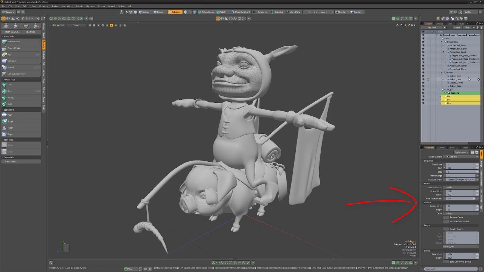This screenshot has width=484, height=272.
Task: Select the Element Move tool
Action: 14,42
